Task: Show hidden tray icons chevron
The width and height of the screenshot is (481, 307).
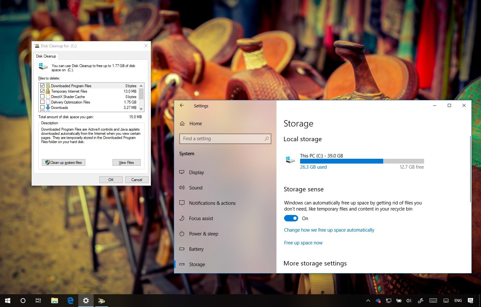Action: 368,301
